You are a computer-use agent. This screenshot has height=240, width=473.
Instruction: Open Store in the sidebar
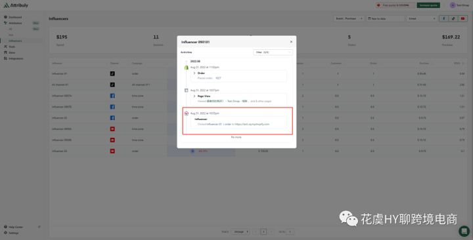tap(12, 52)
